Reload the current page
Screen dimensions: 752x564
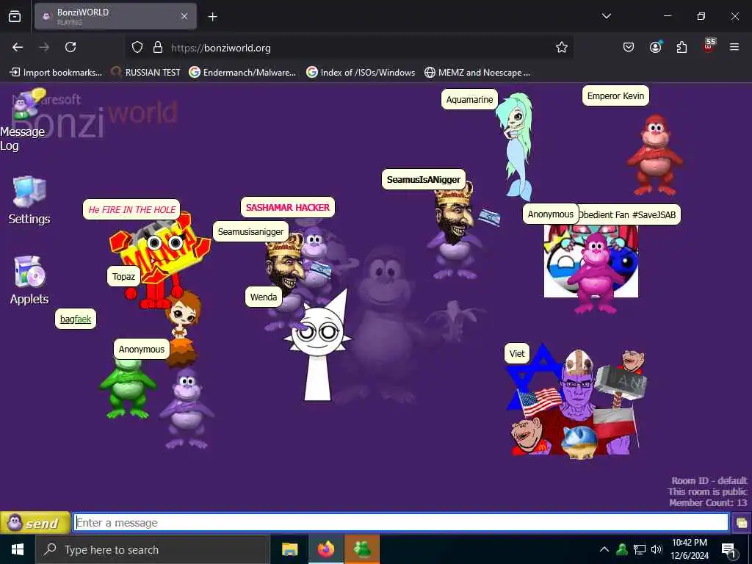tap(70, 47)
